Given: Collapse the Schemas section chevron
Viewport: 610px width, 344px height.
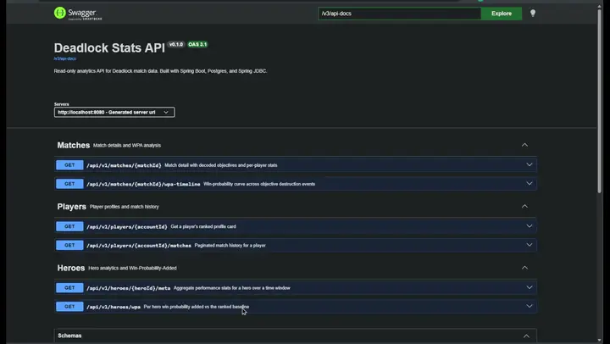Looking at the screenshot, I should point(526,336).
